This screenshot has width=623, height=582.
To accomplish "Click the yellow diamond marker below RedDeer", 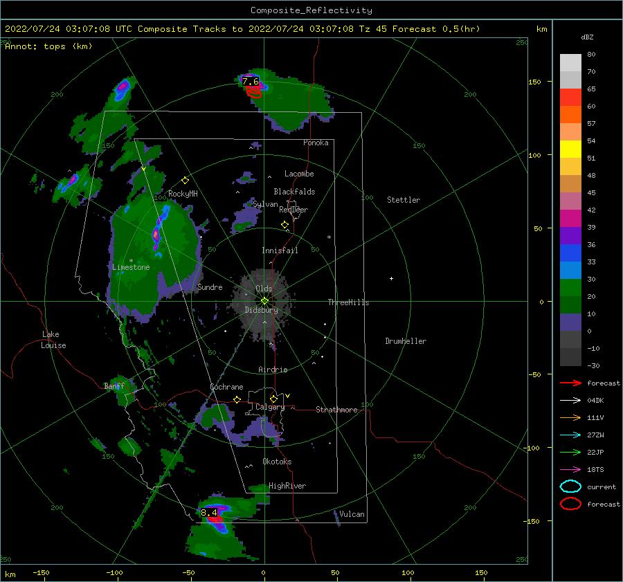I will (x=285, y=225).
